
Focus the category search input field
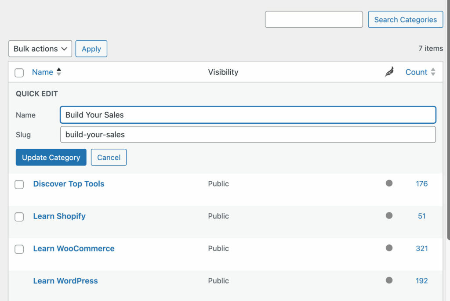pyautogui.click(x=314, y=19)
